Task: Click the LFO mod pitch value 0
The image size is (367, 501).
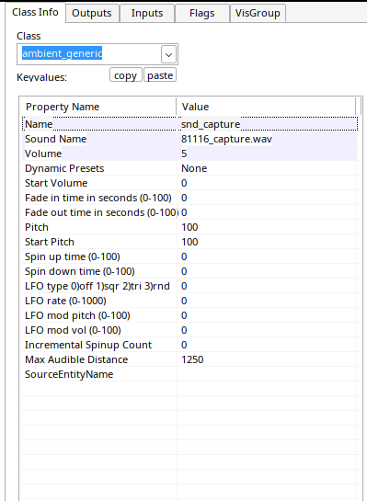Action: click(x=268, y=315)
